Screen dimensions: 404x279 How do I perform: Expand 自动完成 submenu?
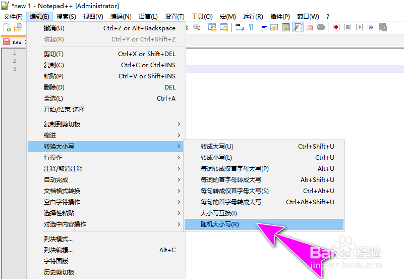tap(106, 179)
